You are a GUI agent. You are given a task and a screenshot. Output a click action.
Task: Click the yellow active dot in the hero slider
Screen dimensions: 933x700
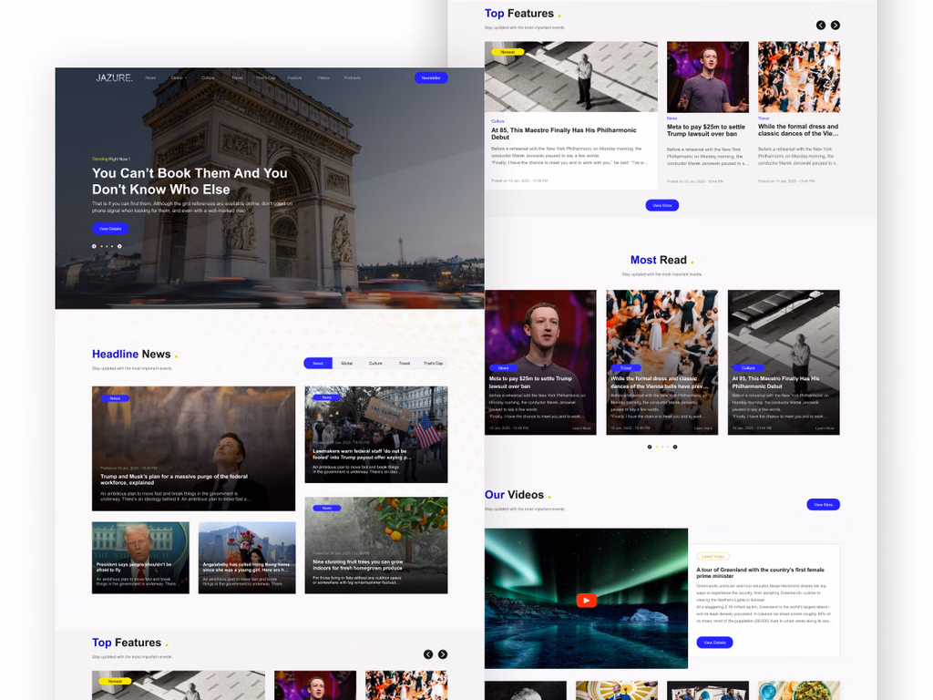click(100, 246)
